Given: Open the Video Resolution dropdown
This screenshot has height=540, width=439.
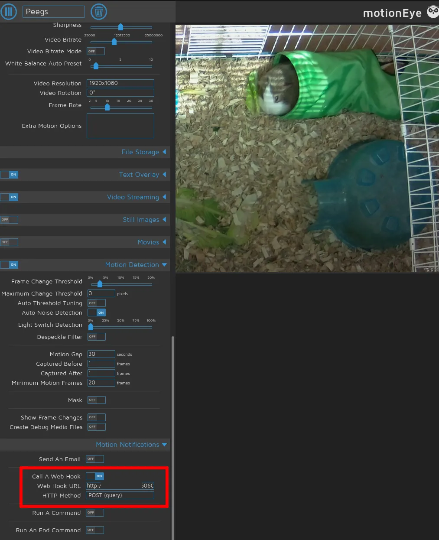Looking at the screenshot, I should (x=120, y=83).
